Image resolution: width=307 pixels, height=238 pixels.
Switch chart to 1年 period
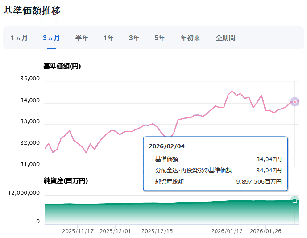tap(109, 38)
